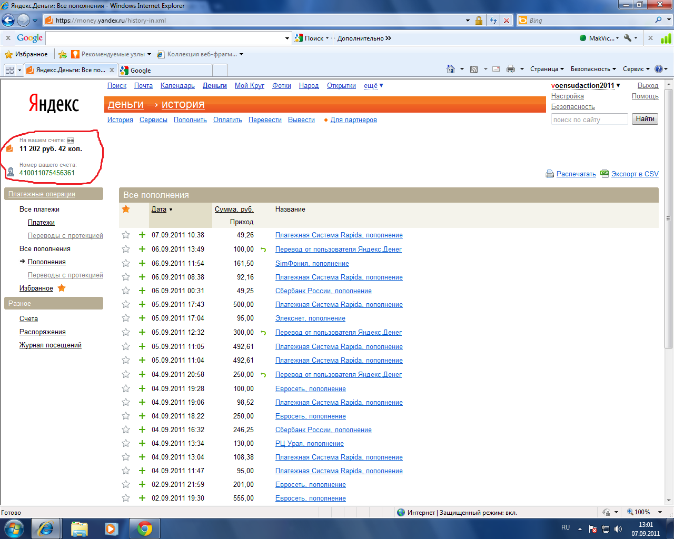Click the volume speaker tray icon
The image size is (674, 539).
tap(618, 529)
